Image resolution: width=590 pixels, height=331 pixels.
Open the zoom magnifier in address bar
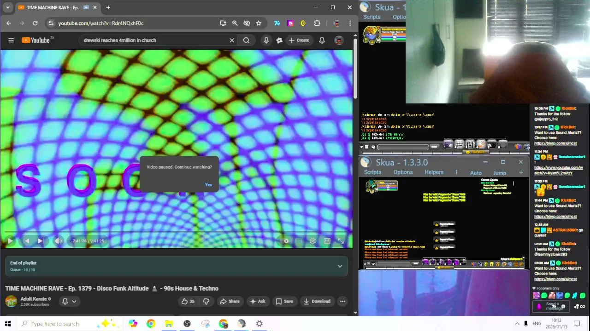click(x=235, y=23)
